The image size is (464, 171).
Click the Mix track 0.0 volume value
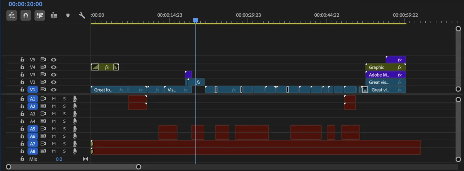[59, 159]
